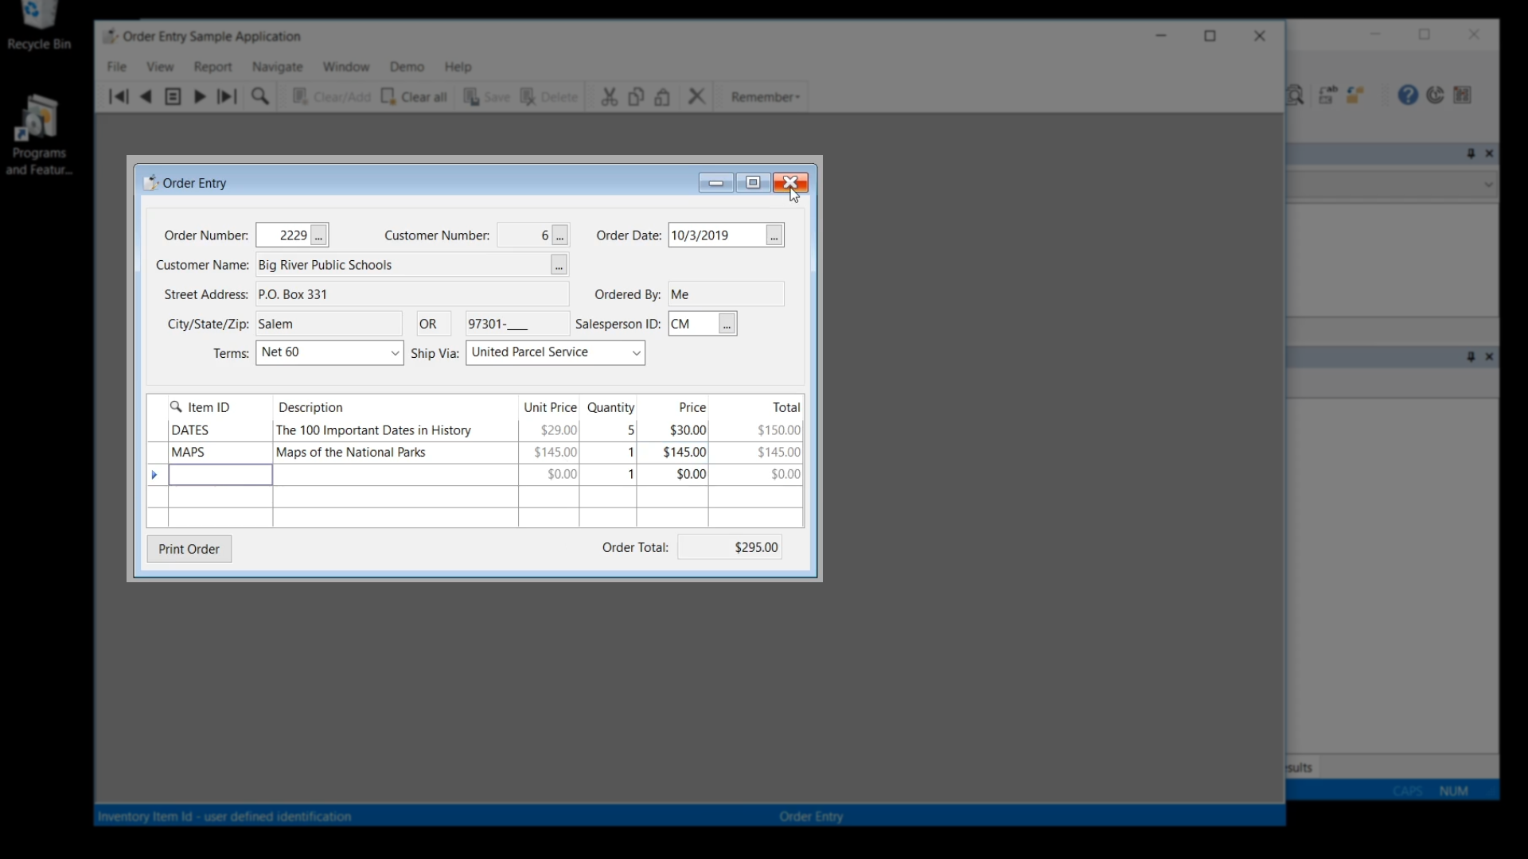Screen dimensions: 1528x859
Task: Open the Navigate menu
Action: (277, 67)
